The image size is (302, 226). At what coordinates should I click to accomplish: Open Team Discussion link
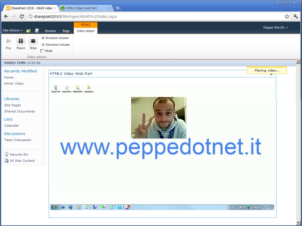tap(18, 140)
